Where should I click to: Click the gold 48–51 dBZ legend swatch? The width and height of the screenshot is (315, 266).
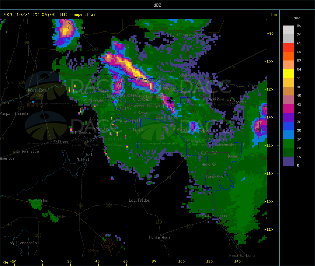[288, 82]
